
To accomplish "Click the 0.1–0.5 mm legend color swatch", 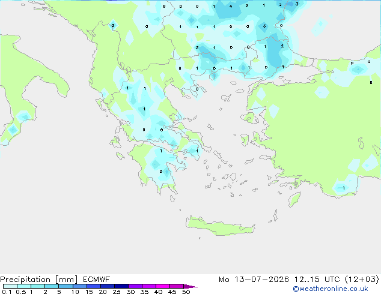I will coord(10,286).
